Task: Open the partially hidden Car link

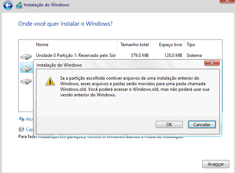Action: click(29, 129)
